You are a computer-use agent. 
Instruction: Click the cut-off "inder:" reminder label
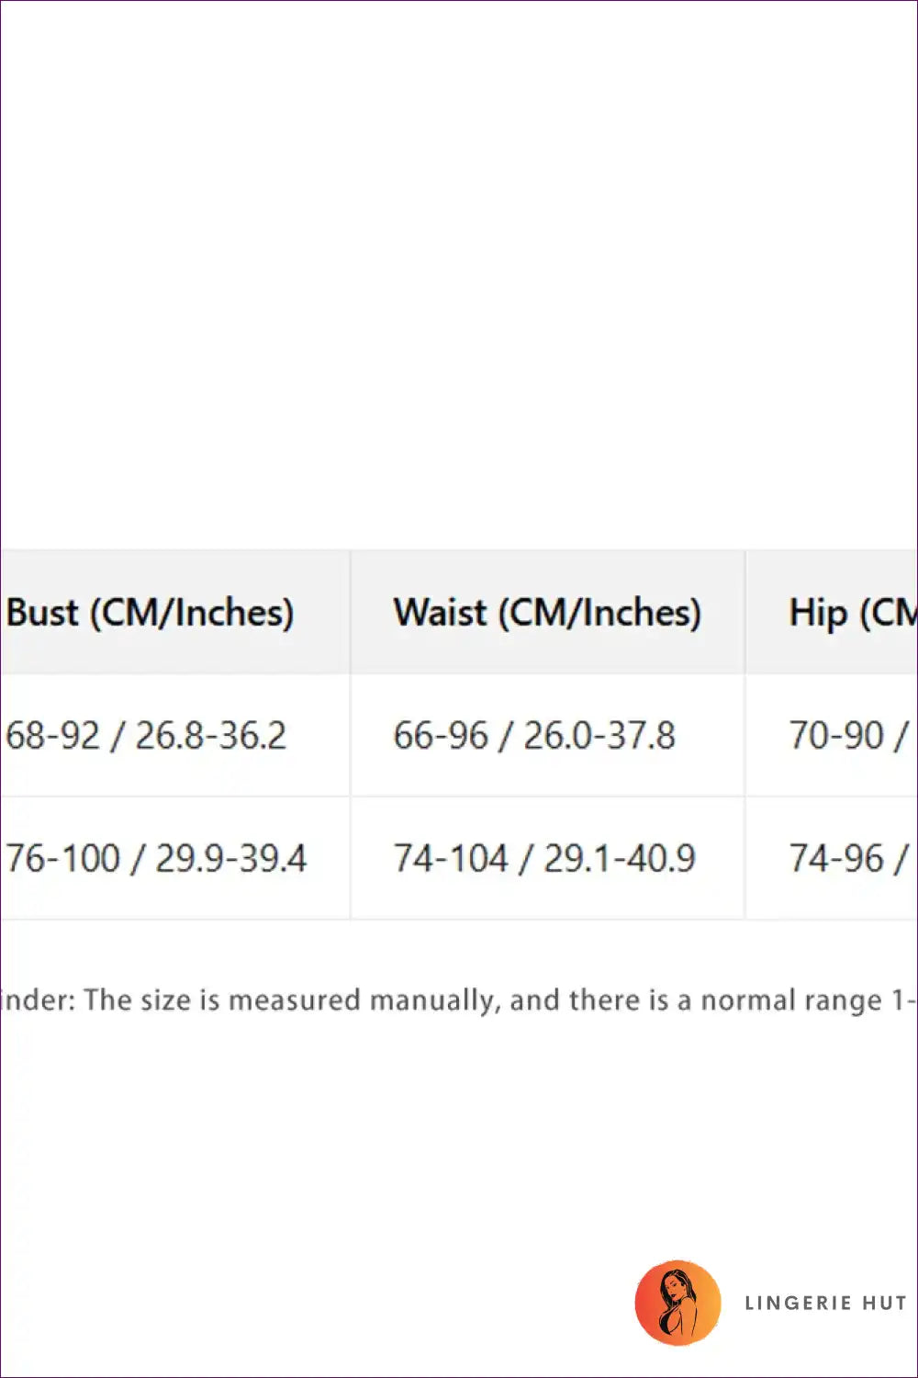[38, 1000]
